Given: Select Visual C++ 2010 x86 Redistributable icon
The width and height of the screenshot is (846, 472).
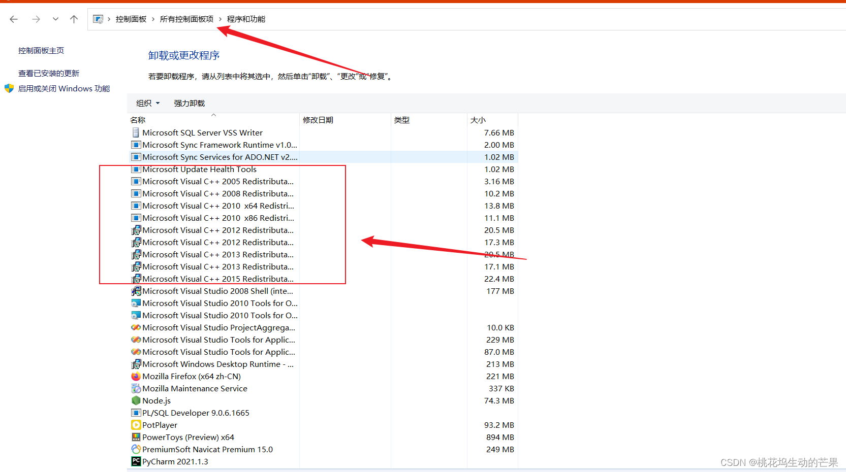Looking at the screenshot, I should click(136, 218).
